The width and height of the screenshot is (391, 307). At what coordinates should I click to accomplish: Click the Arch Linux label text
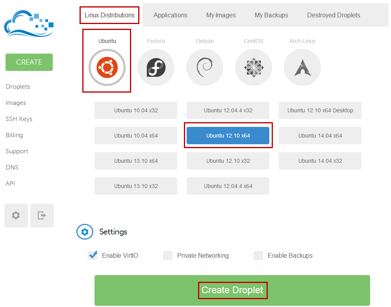pyautogui.click(x=302, y=41)
